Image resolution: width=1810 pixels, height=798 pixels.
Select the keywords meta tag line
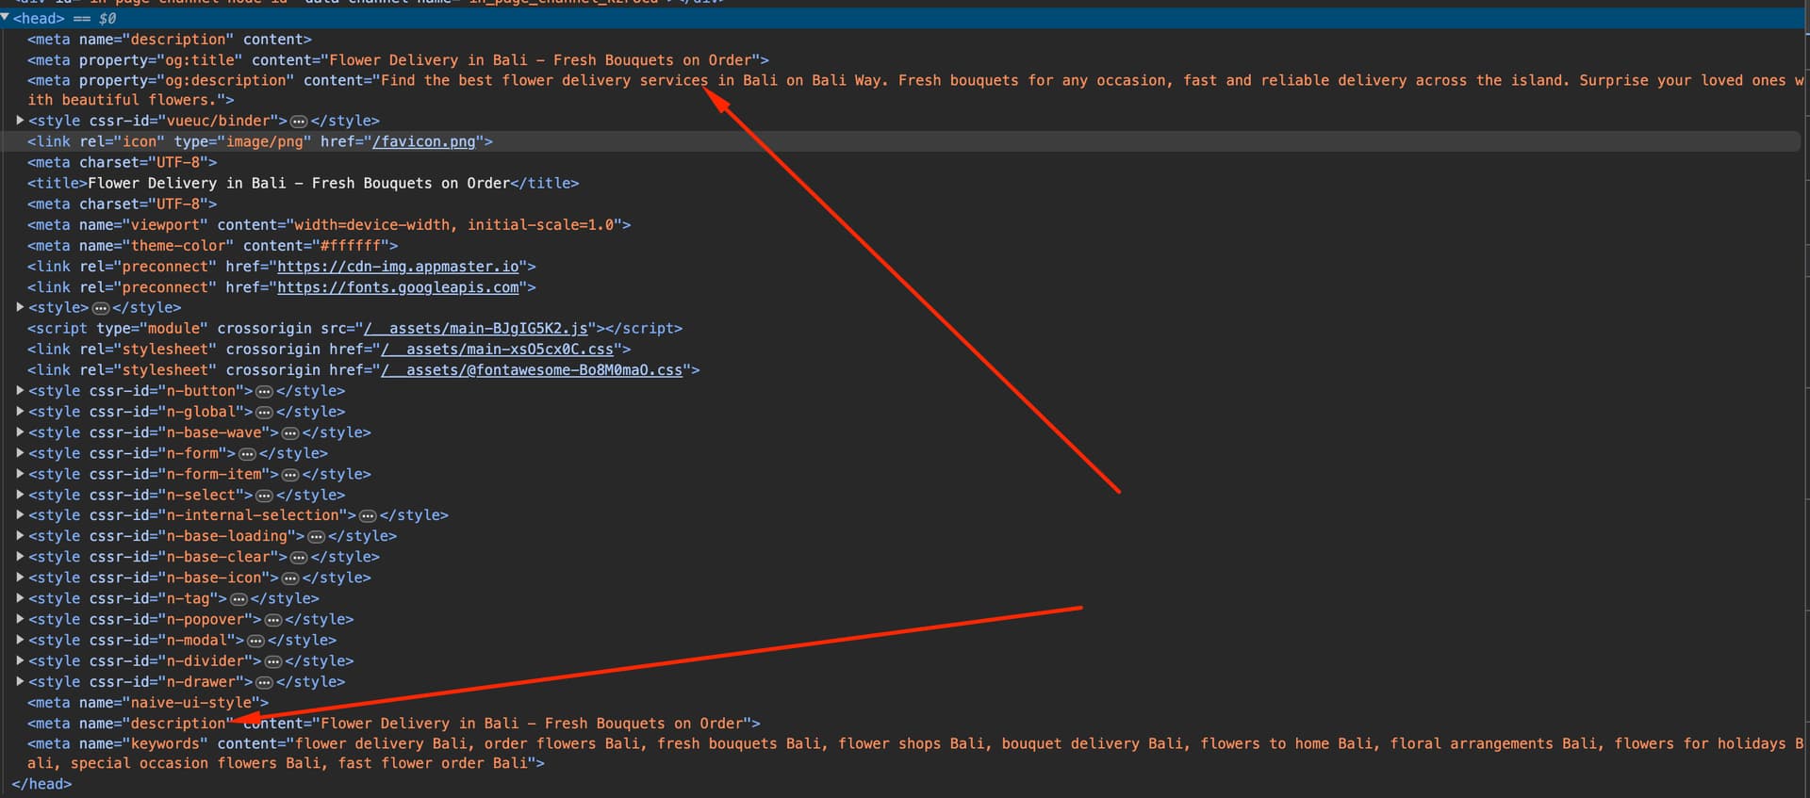pyautogui.click(x=914, y=753)
